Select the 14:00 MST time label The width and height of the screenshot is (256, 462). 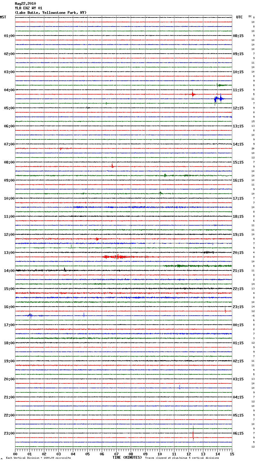click(x=9, y=271)
